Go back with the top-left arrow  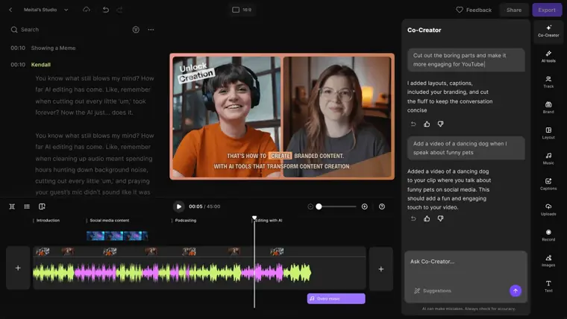(10, 10)
